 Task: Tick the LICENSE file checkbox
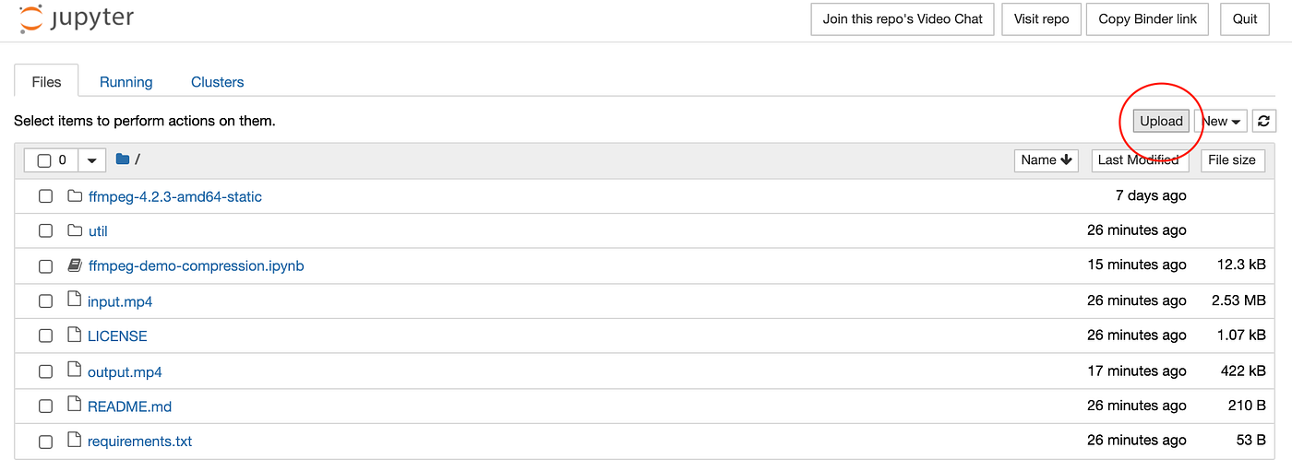click(45, 336)
